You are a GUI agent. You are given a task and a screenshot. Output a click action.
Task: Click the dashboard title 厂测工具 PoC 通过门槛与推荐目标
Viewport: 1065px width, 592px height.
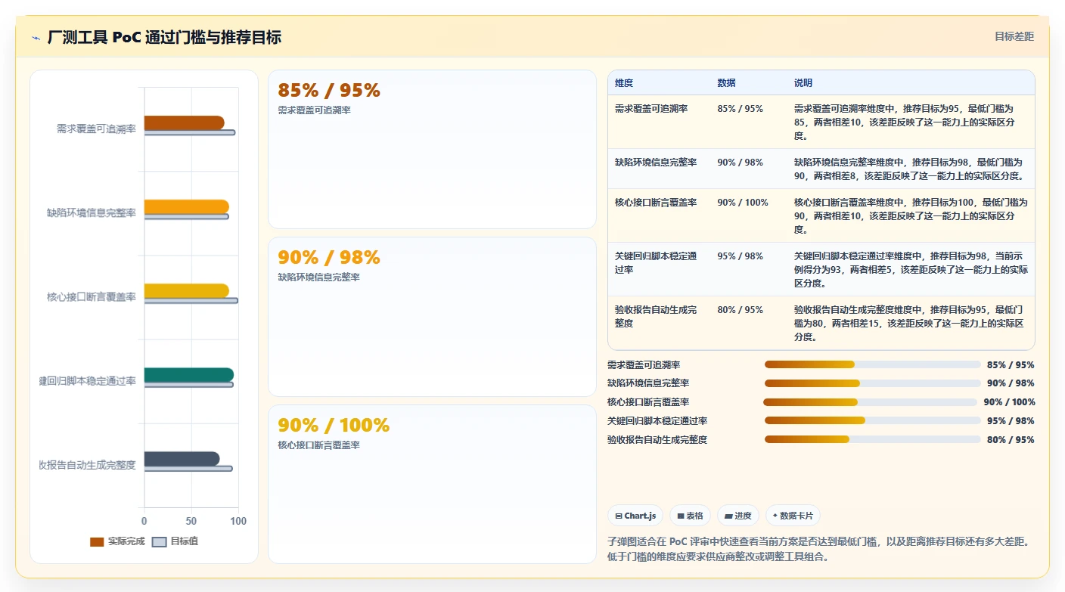tap(164, 38)
